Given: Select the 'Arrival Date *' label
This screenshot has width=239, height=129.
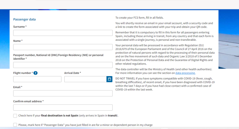Looking at the screenshot, I should pyautogui.click(x=73, y=73).
